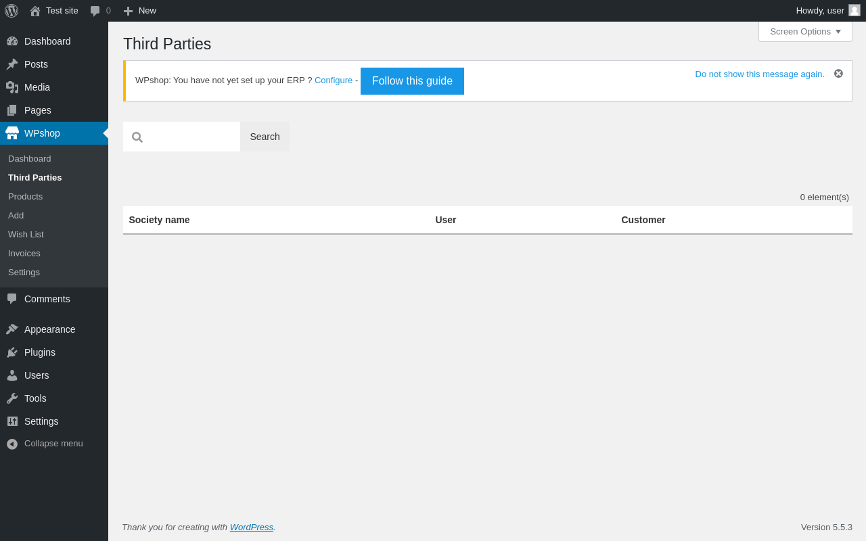Open the Pages menu
Screen dimensions: 866x541
54,110
